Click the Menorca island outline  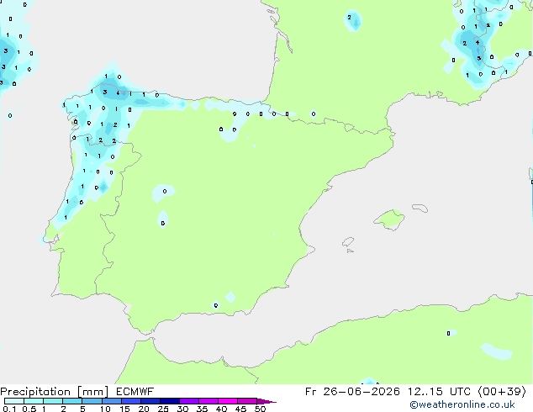pos(420,208)
